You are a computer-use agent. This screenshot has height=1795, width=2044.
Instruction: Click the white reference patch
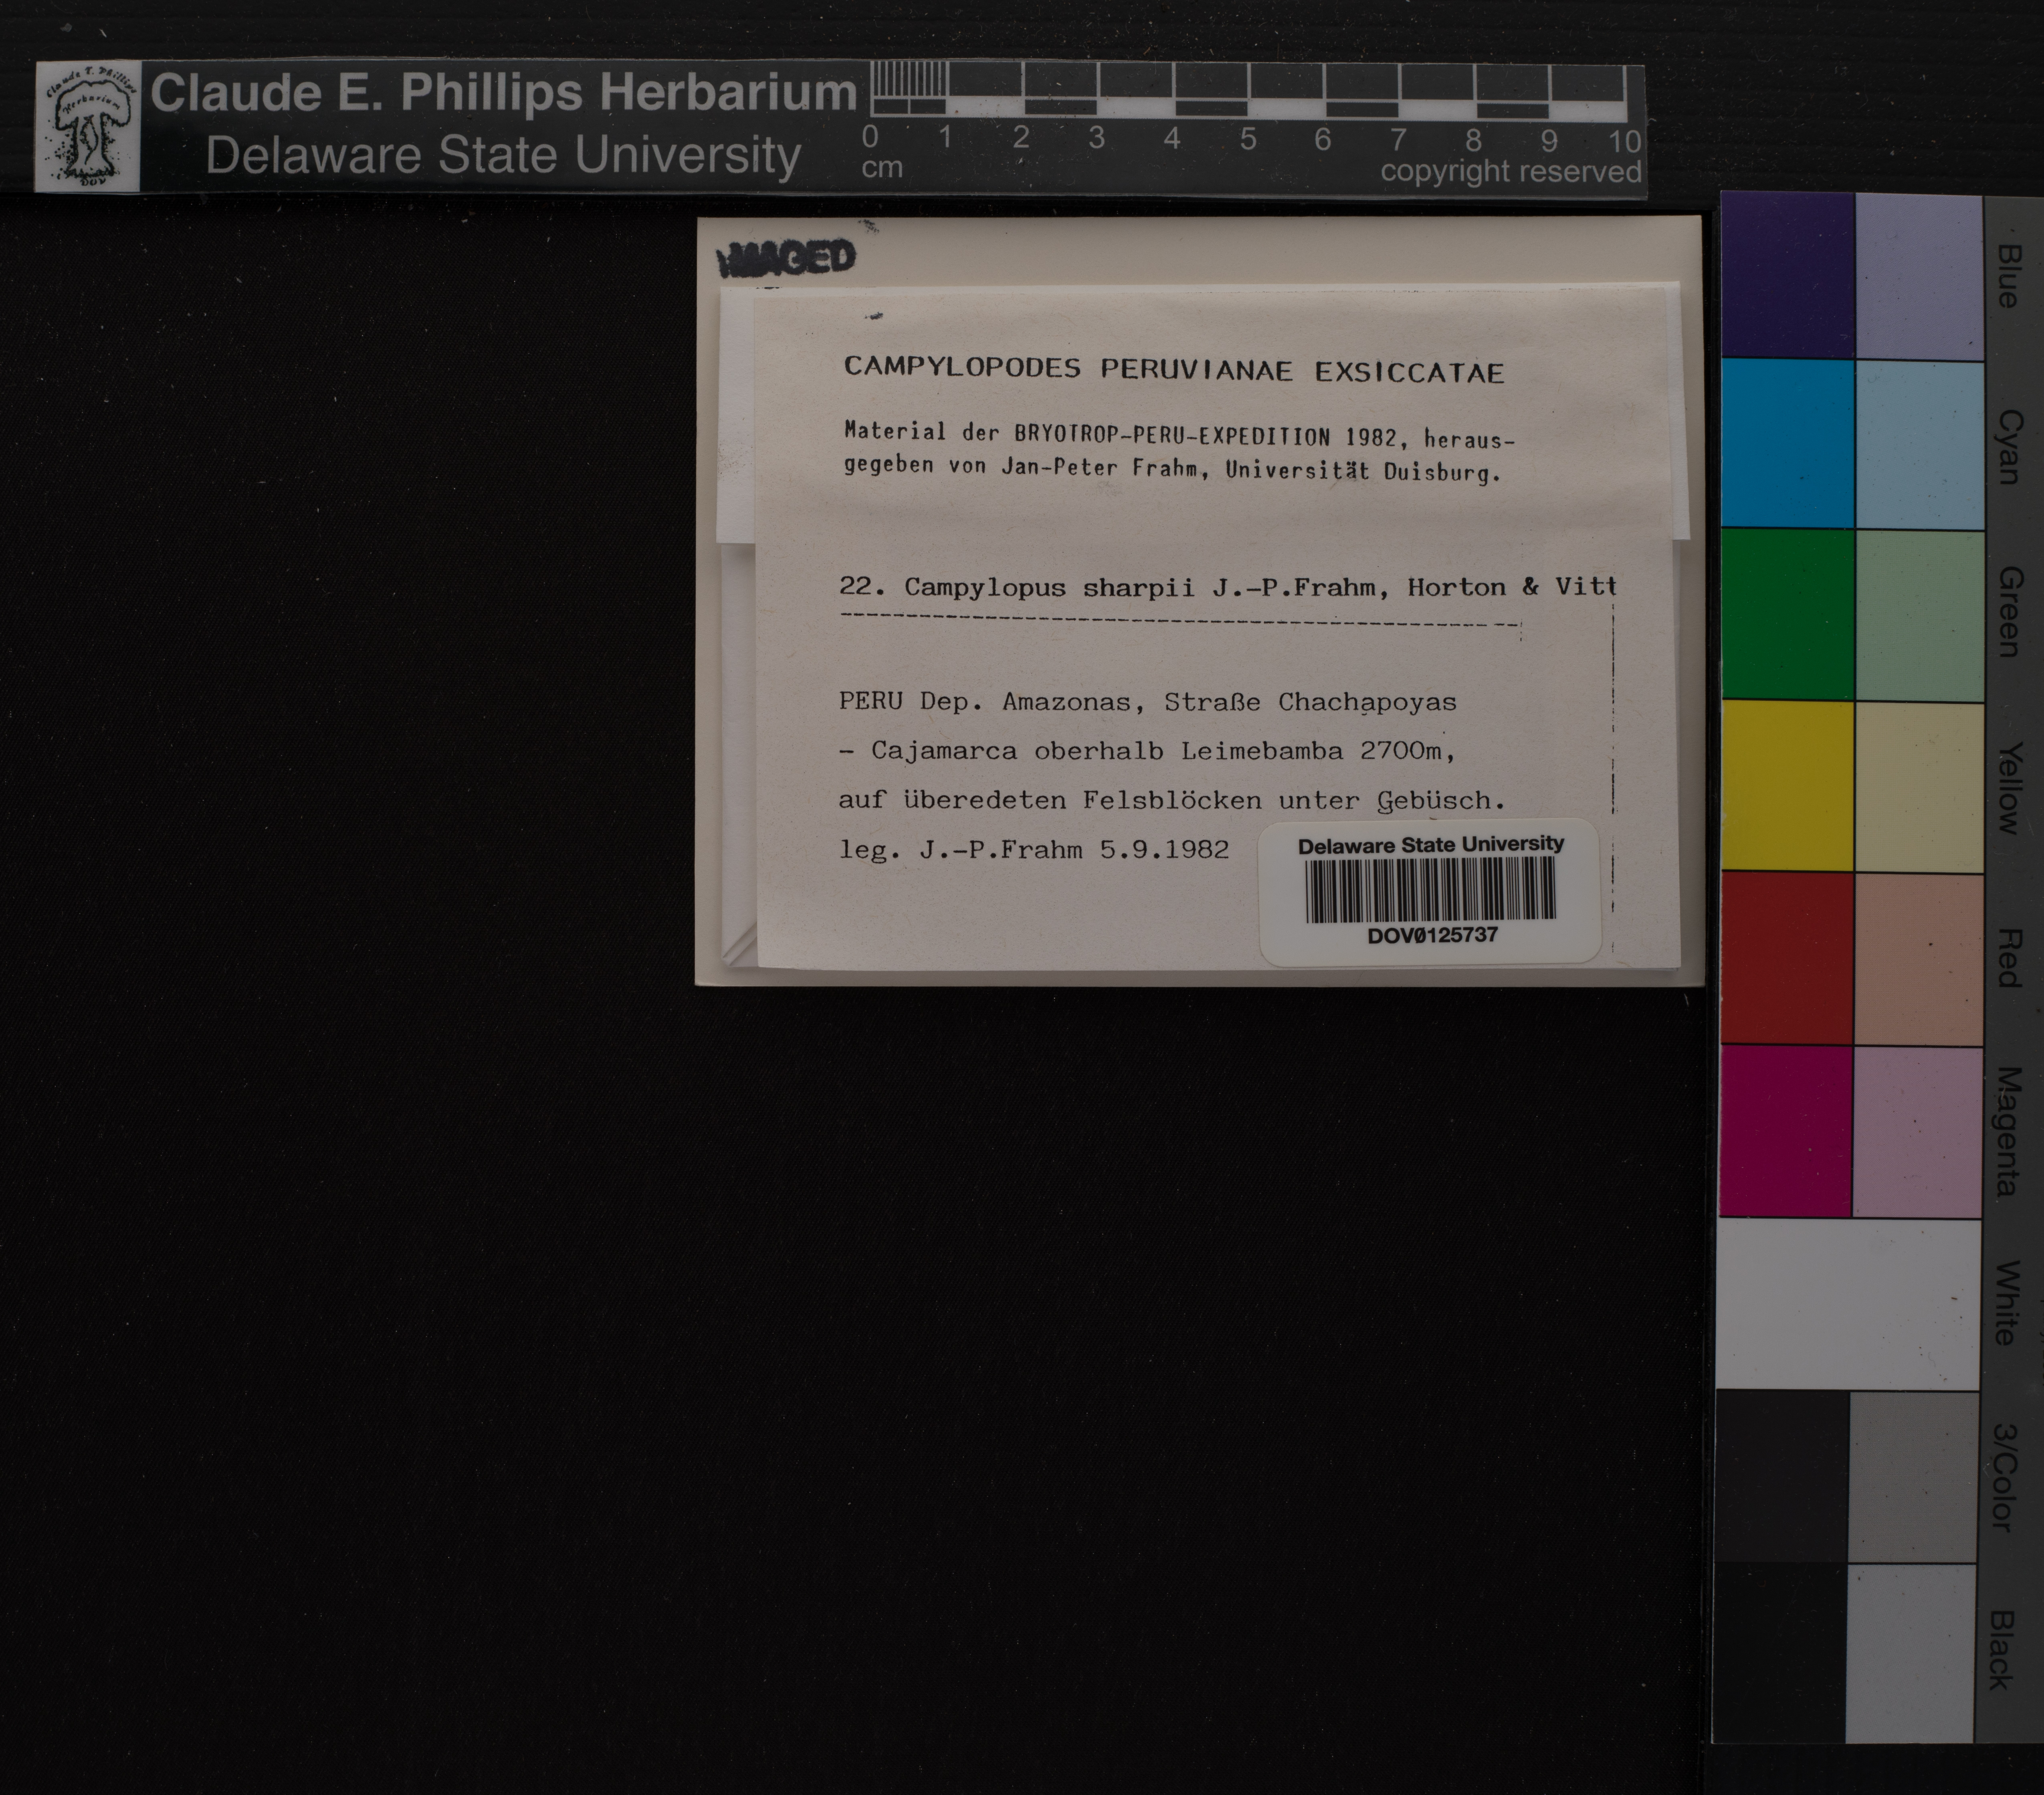pyautogui.click(x=1848, y=1303)
